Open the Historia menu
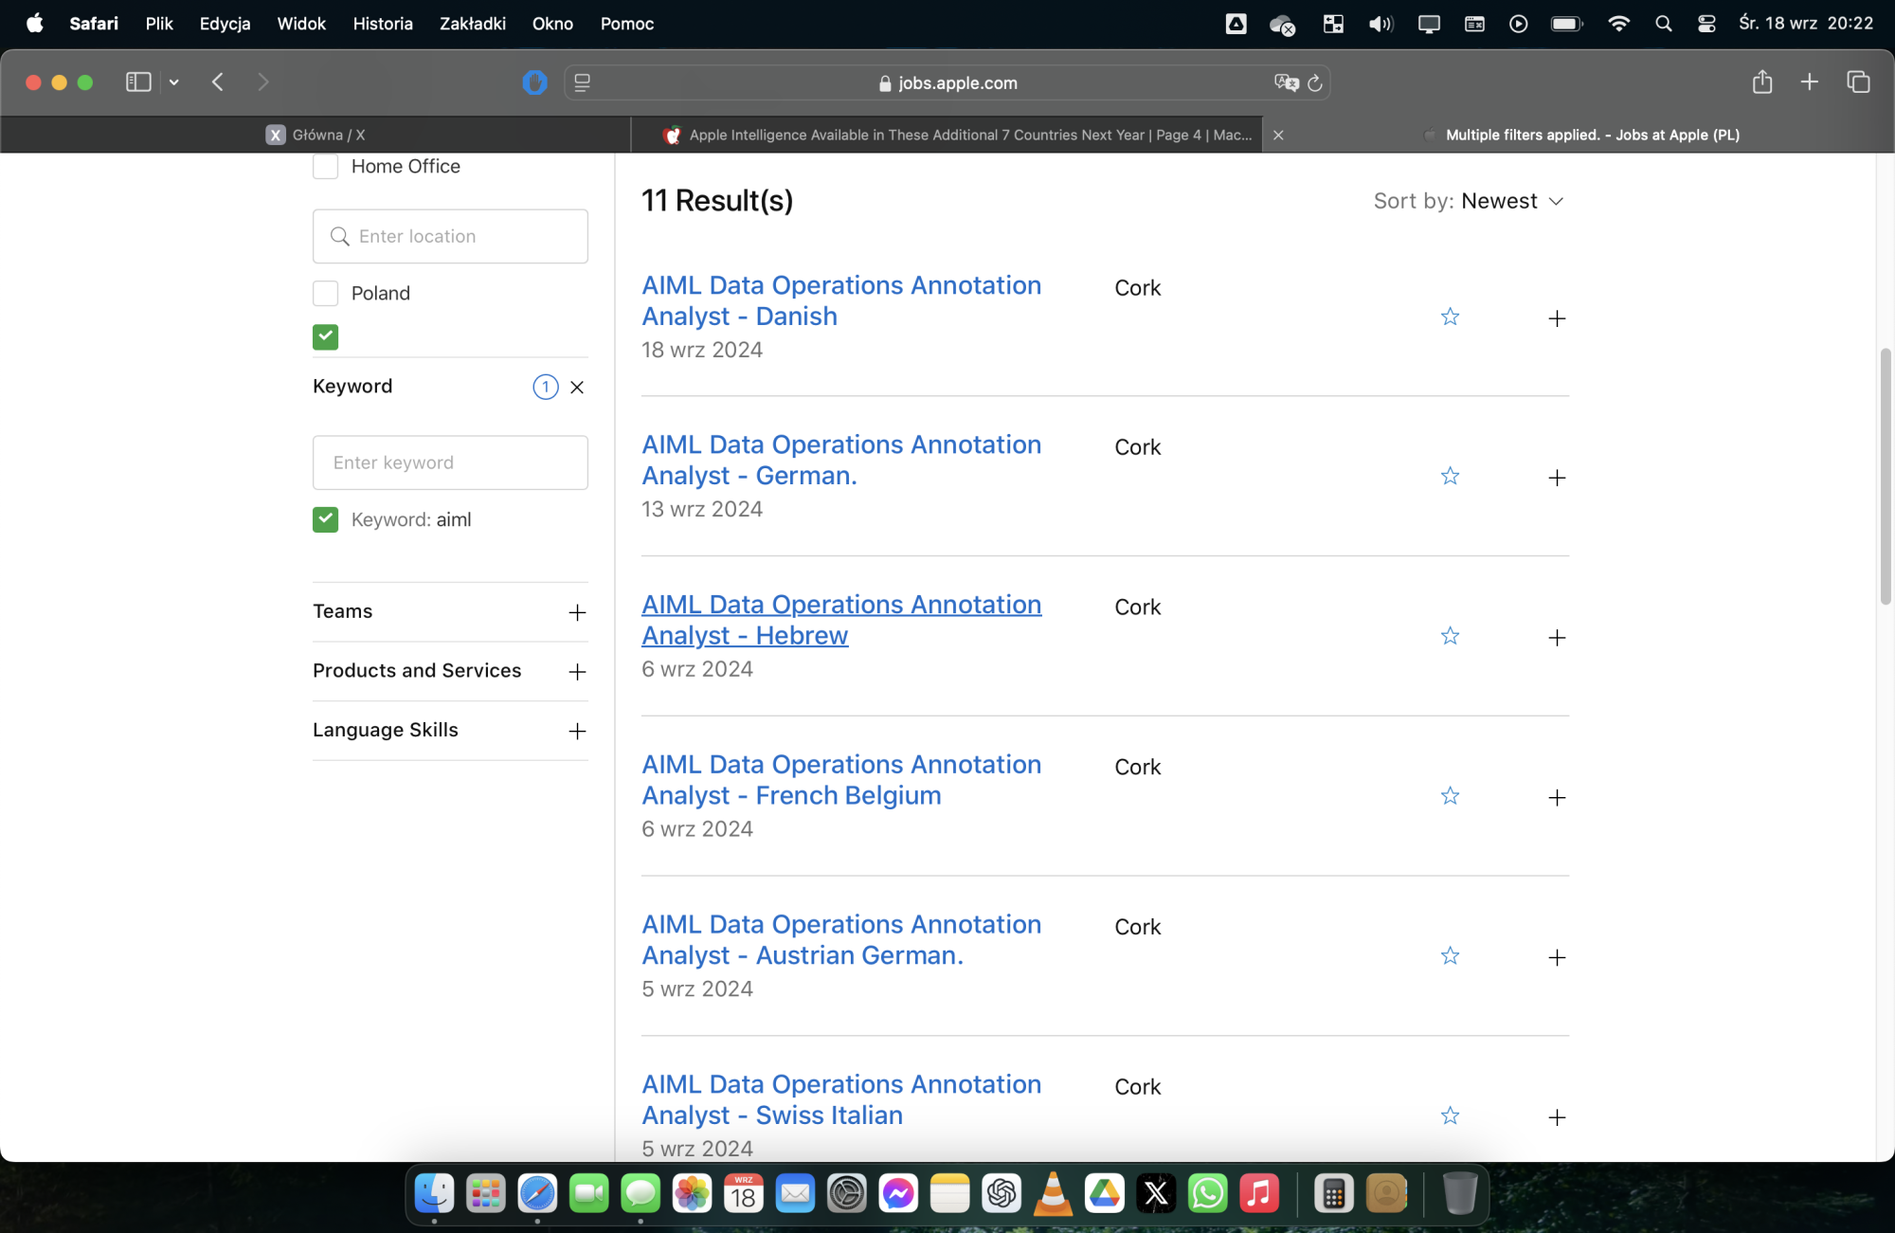The height and width of the screenshot is (1233, 1895). click(x=382, y=24)
